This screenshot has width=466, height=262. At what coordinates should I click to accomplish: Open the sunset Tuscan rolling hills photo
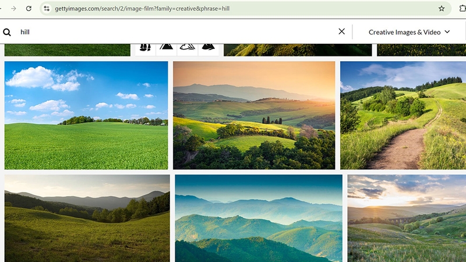(x=254, y=115)
